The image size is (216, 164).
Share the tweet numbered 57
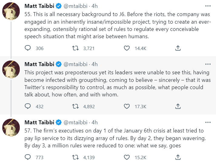pyautogui.click(x=178, y=157)
